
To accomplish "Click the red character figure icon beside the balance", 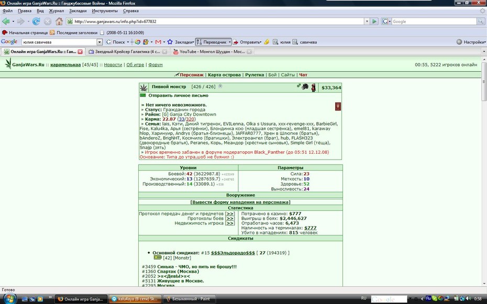I will 313,87.
